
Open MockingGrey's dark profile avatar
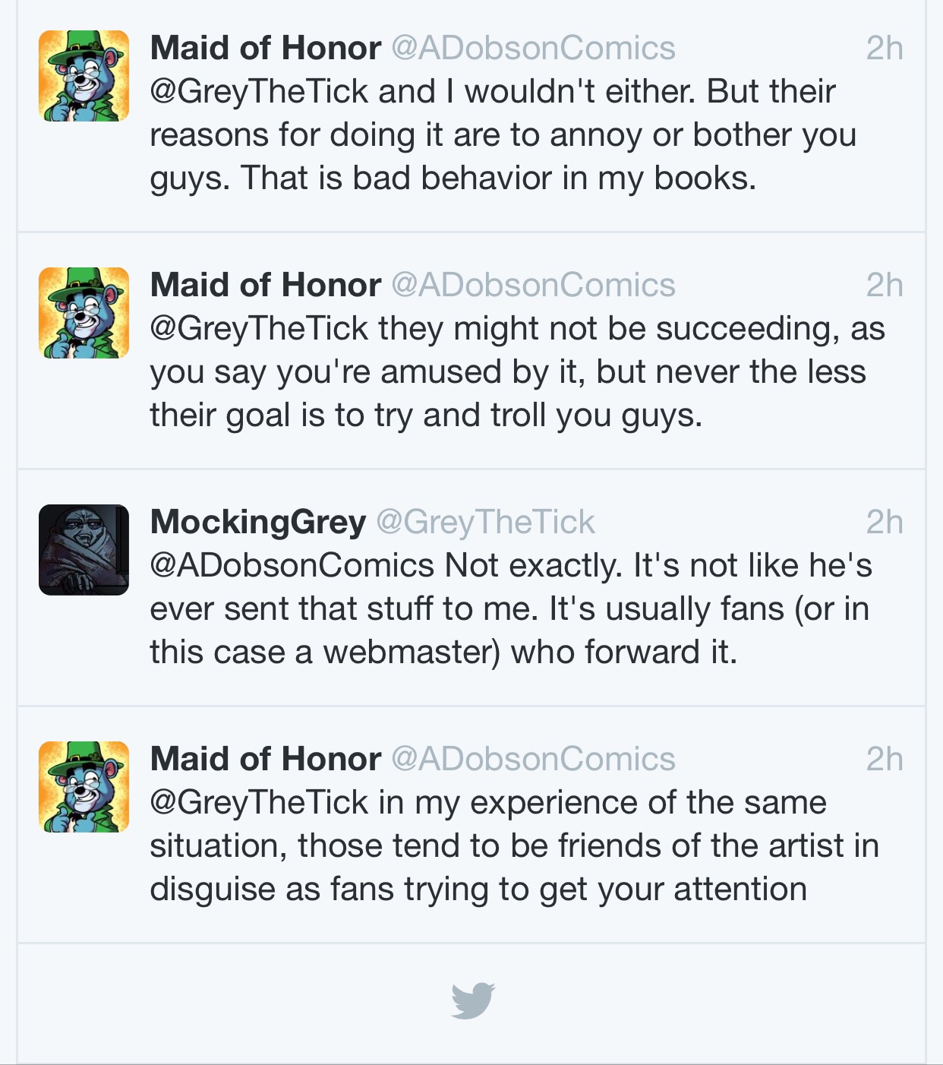pos(84,550)
